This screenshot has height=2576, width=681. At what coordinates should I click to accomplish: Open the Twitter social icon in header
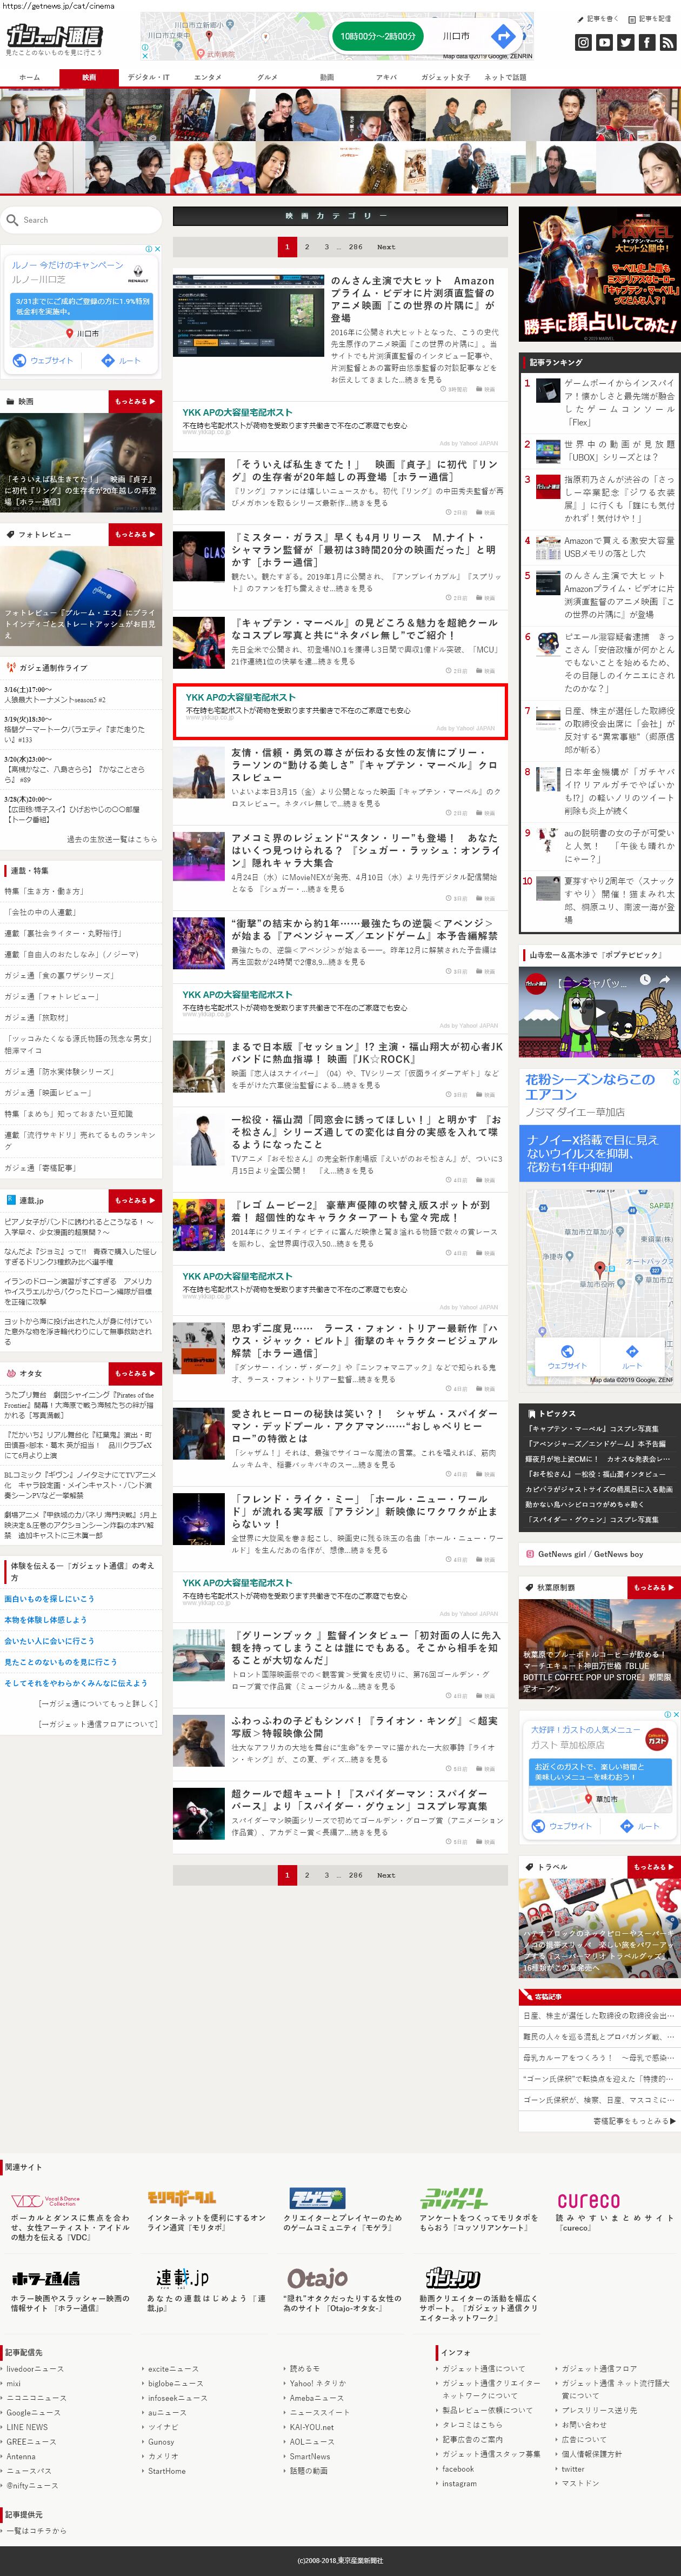625,42
